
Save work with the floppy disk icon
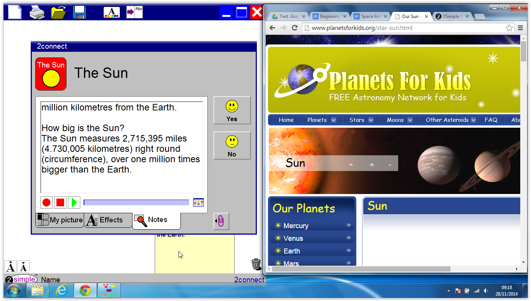click(79, 12)
